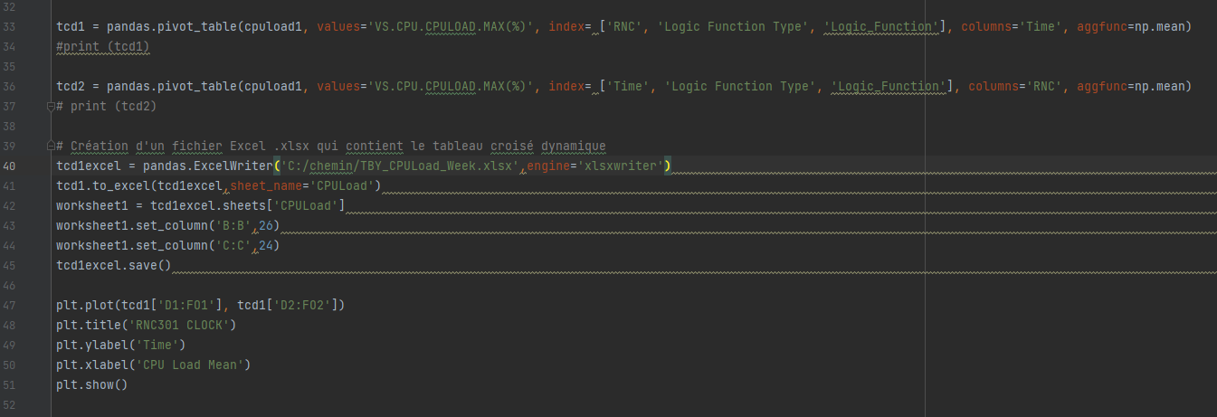This screenshot has width=1217, height=417.
Task: Click the plt.ylabel('Time') statement
Action: tap(120, 345)
